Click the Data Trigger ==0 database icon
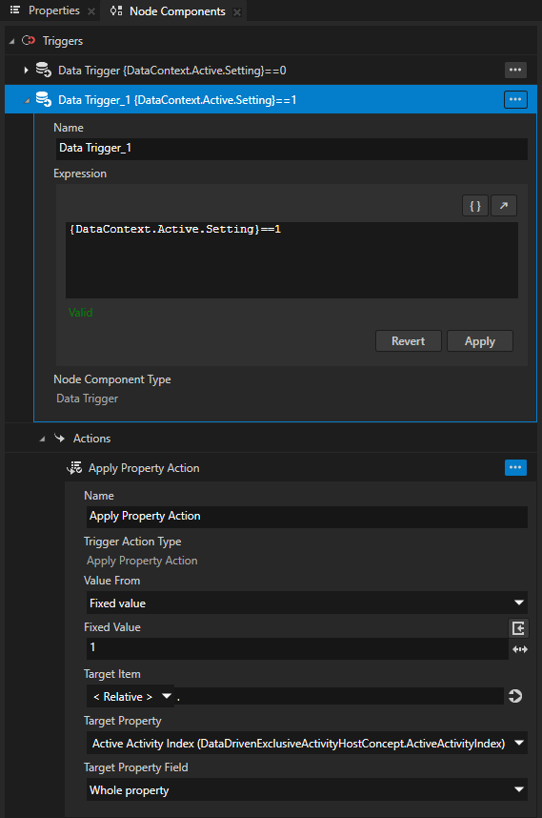The image size is (542, 818). [x=43, y=70]
